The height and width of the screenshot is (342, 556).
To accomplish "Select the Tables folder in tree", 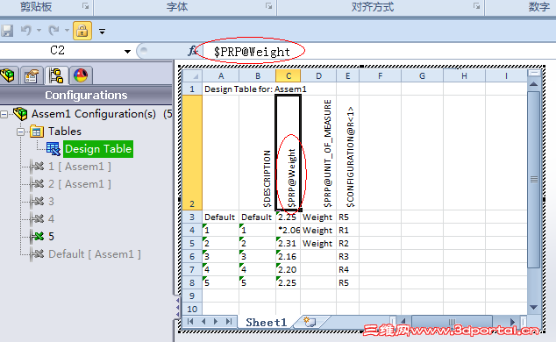I will point(65,132).
